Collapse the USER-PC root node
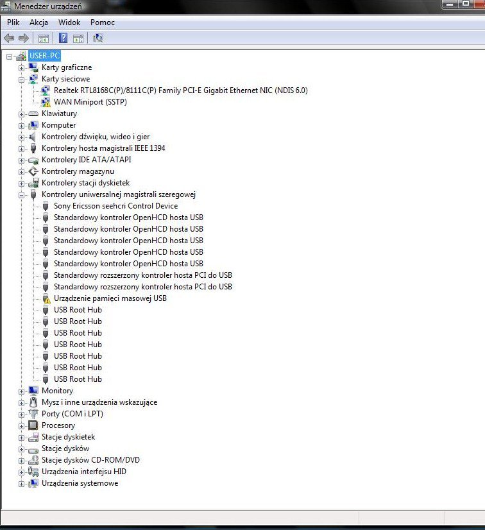Viewport: 485px width, 530px height. click(x=9, y=56)
